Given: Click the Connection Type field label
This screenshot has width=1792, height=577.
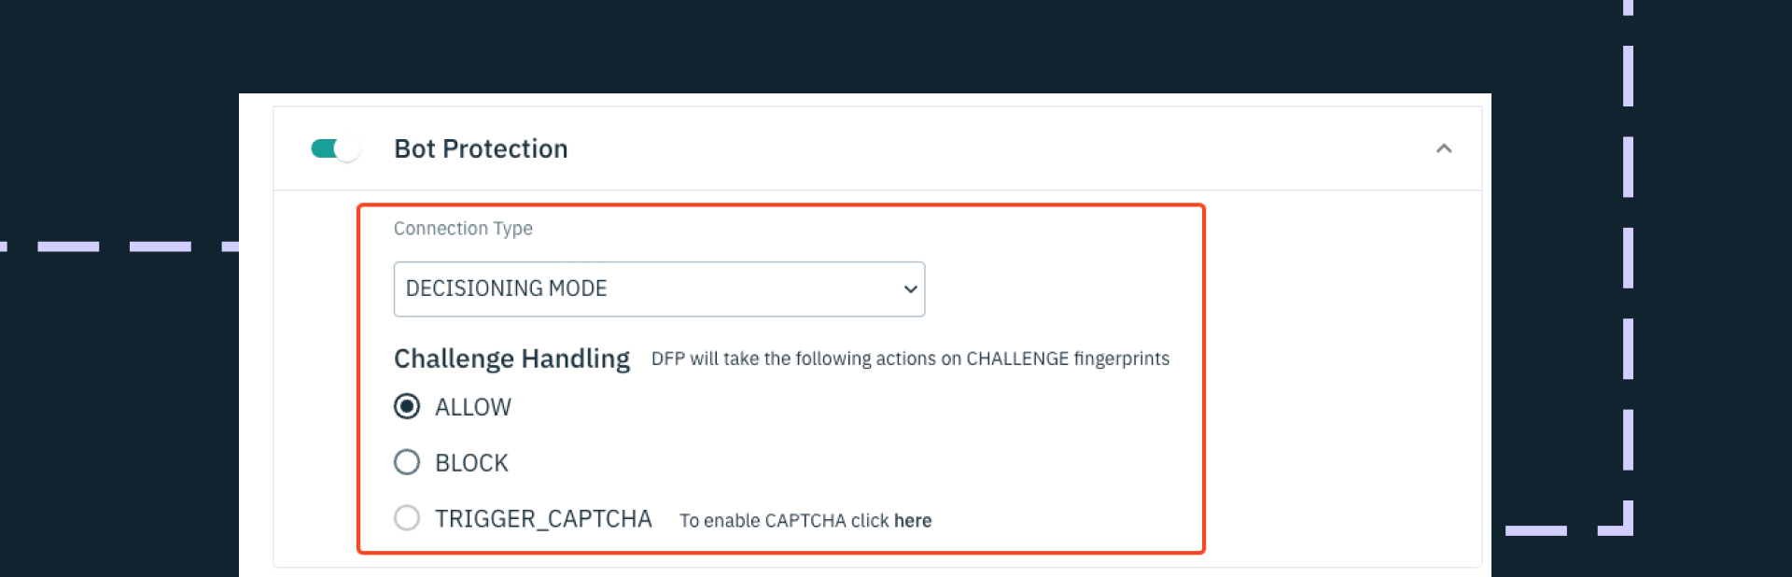Looking at the screenshot, I should (463, 229).
